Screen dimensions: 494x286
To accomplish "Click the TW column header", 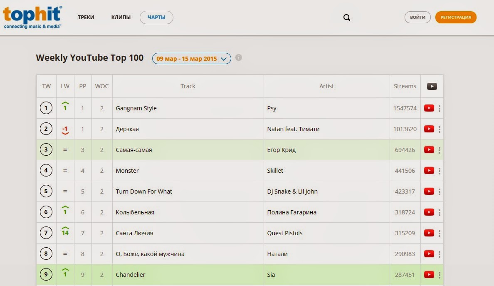I will coord(46,86).
